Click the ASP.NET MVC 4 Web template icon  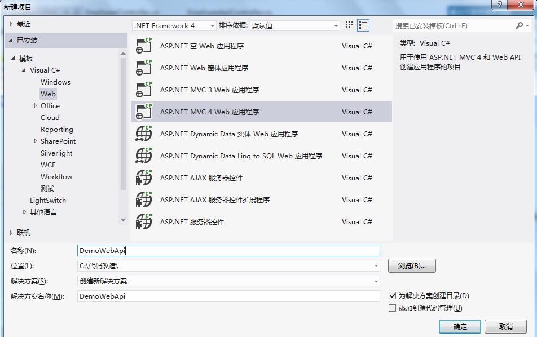click(143, 112)
